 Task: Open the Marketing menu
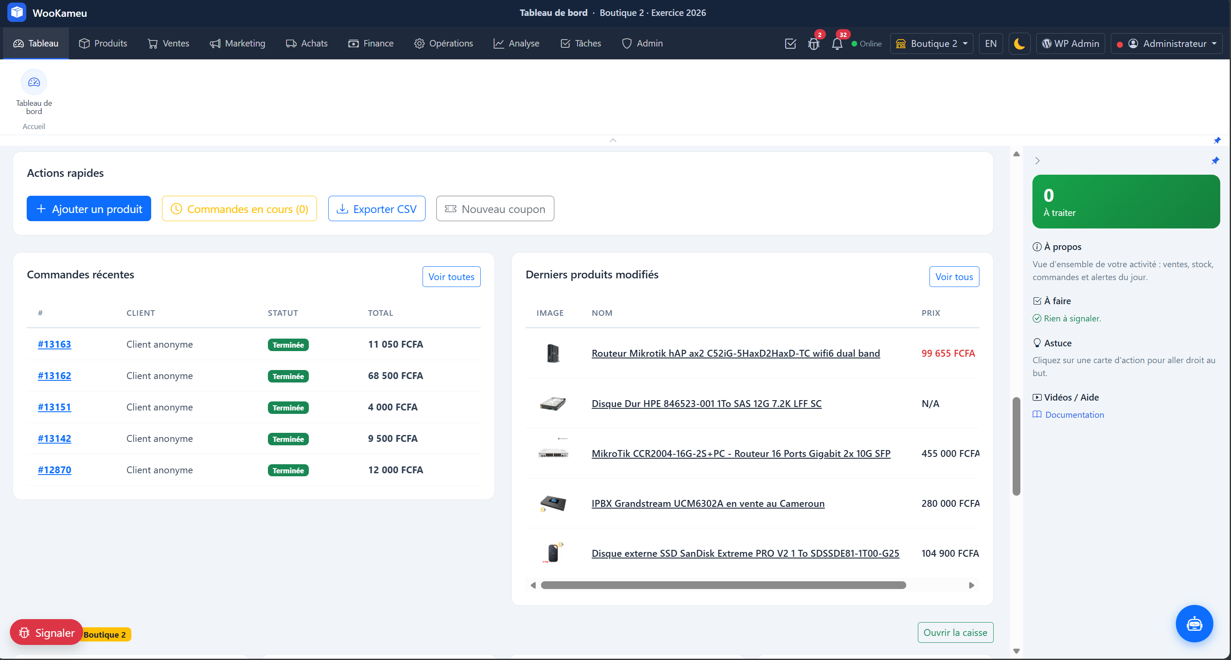(237, 43)
